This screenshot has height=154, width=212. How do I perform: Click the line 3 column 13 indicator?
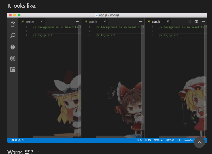143,140
